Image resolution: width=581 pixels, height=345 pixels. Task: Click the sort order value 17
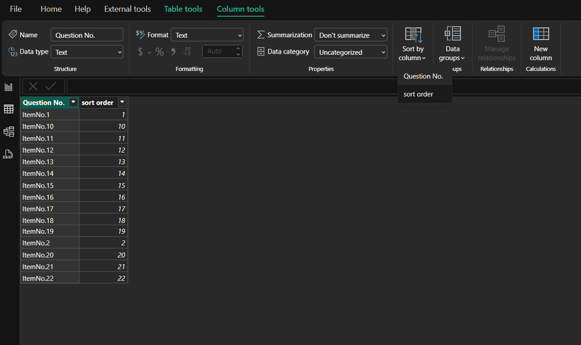(104, 209)
